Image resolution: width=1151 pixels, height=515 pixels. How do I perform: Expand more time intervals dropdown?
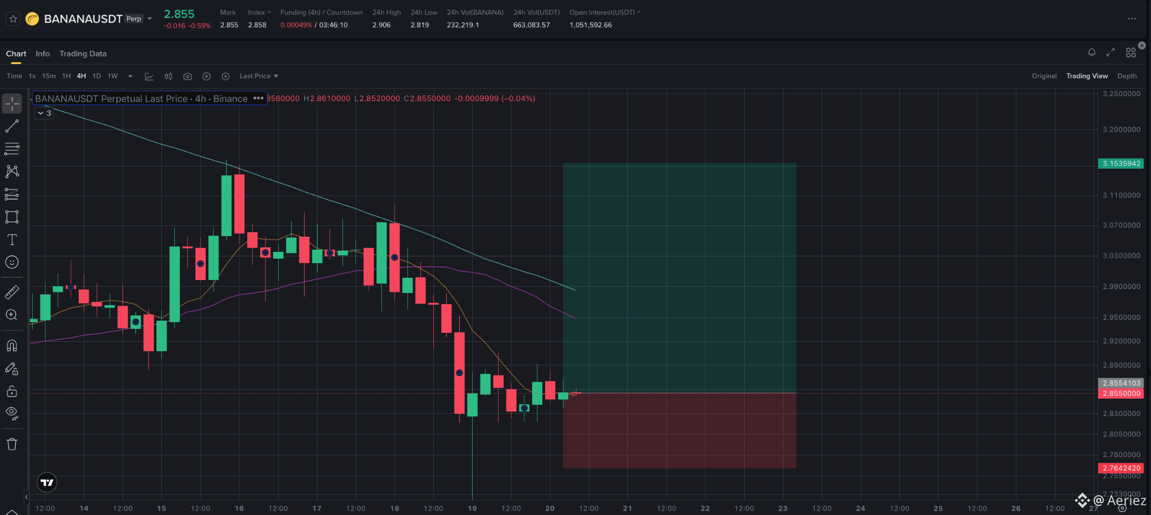tap(130, 76)
